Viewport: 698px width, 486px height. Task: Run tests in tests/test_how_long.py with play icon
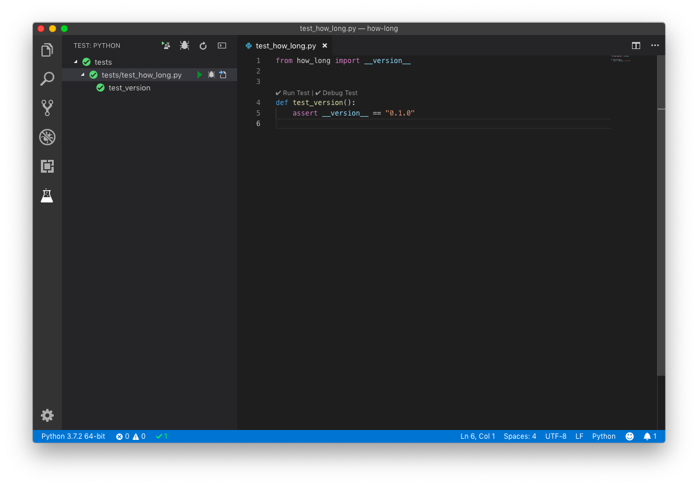pos(200,75)
